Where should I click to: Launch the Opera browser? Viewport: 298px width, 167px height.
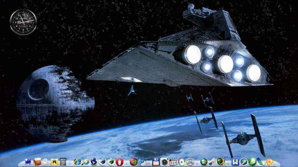point(120,162)
